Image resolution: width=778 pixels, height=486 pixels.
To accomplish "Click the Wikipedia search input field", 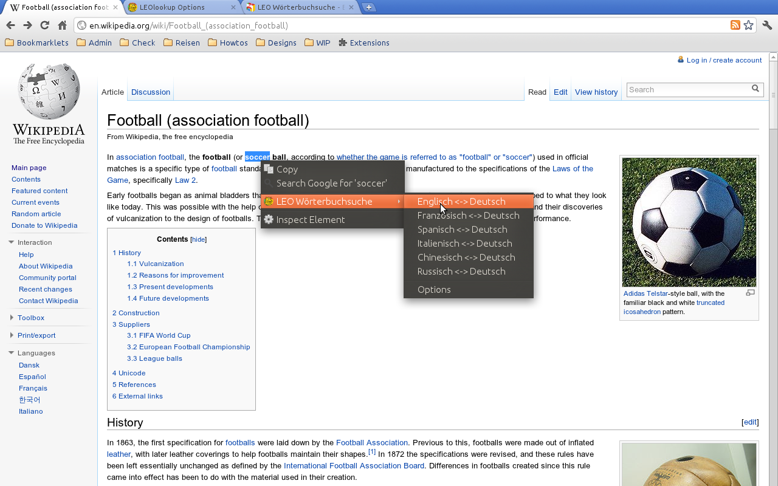I will click(x=687, y=90).
